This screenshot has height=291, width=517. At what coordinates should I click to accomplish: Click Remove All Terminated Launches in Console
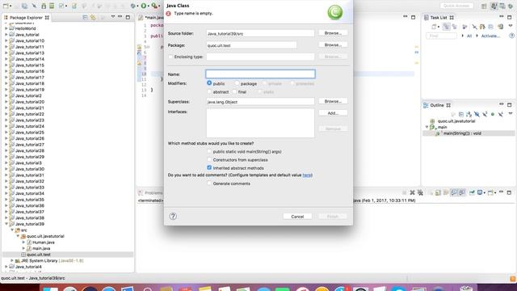(x=420, y=192)
